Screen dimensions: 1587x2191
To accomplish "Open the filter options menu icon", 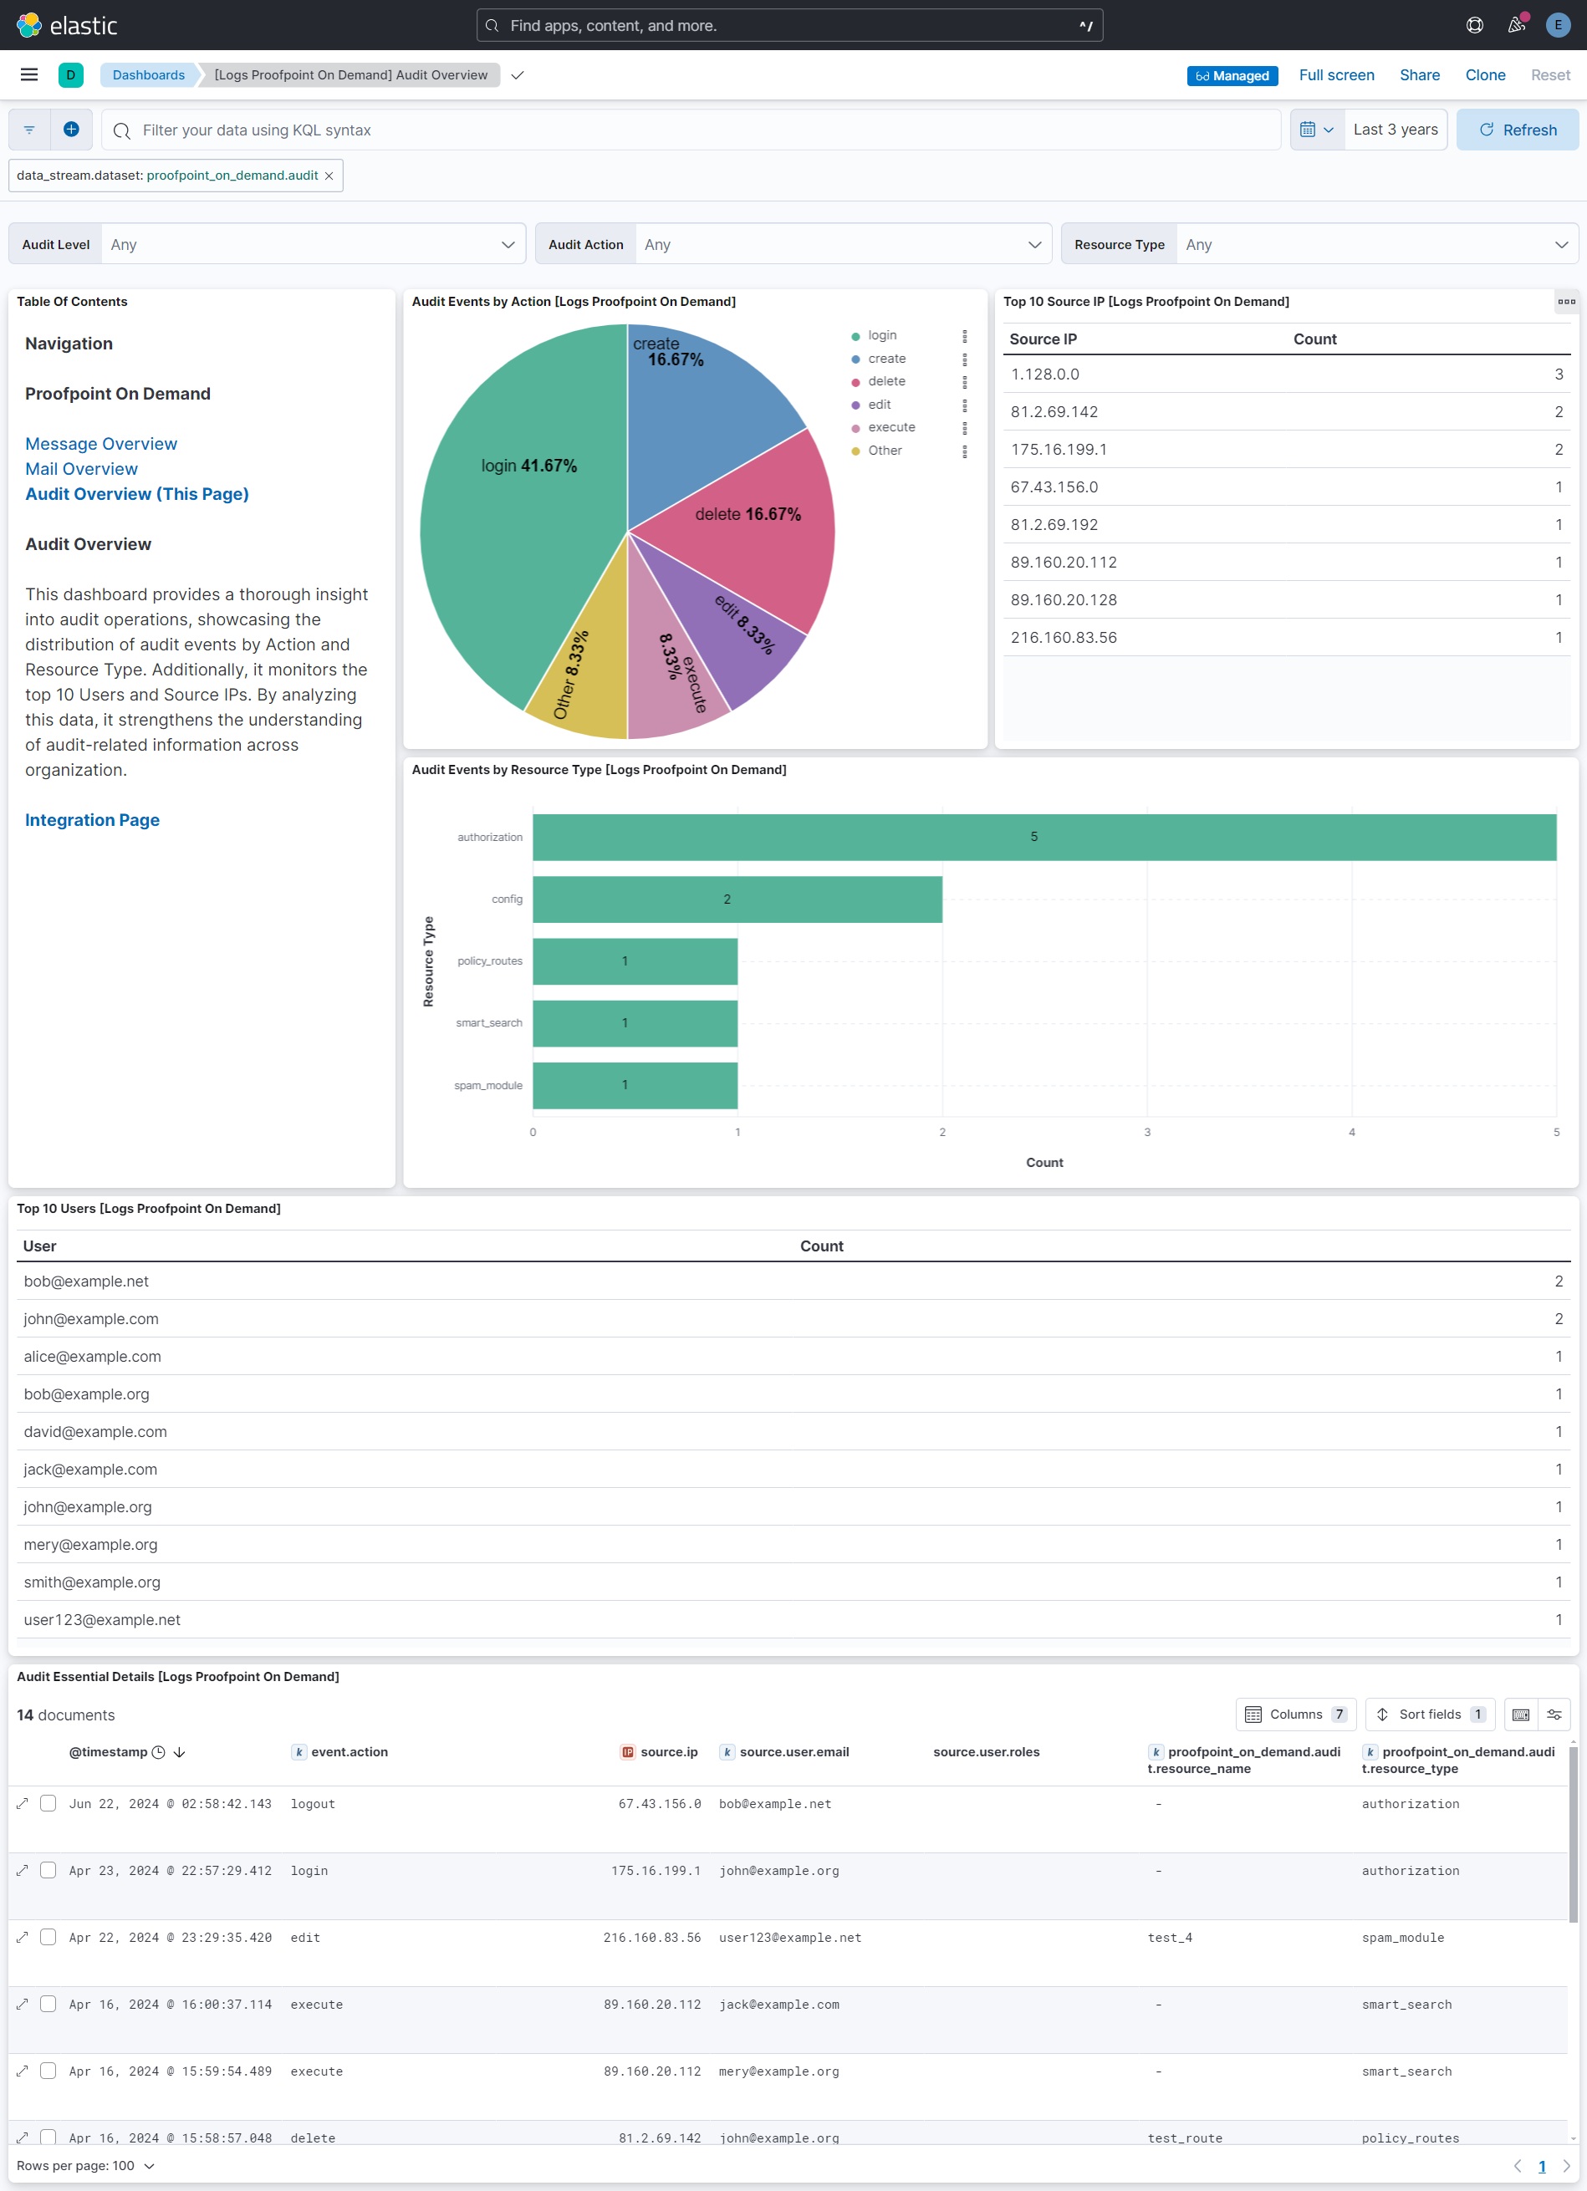I will point(29,130).
